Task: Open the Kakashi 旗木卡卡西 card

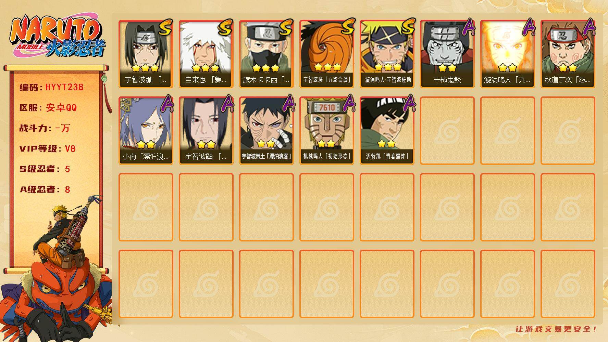Action: pyautogui.click(x=266, y=54)
